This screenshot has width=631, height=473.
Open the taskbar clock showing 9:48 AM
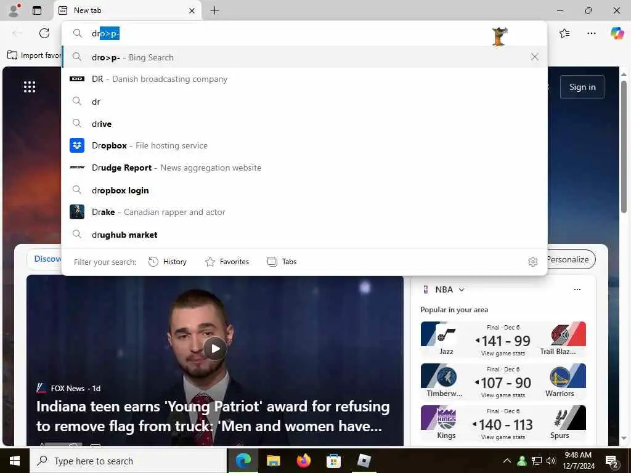pos(578,461)
